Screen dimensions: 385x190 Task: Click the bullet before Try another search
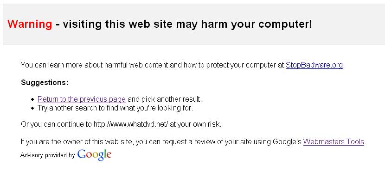point(32,109)
